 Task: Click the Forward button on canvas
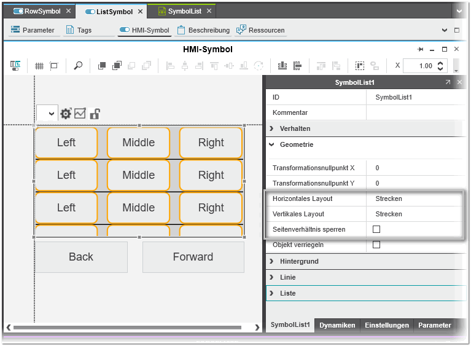pyautogui.click(x=193, y=257)
